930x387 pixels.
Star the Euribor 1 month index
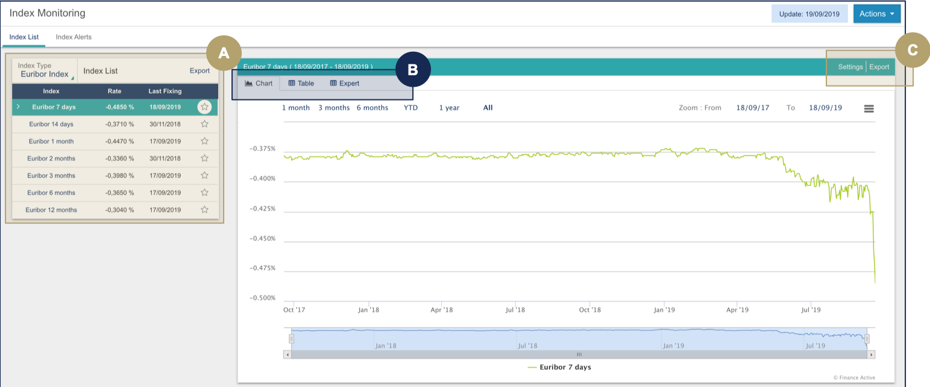click(x=204, y=141)
